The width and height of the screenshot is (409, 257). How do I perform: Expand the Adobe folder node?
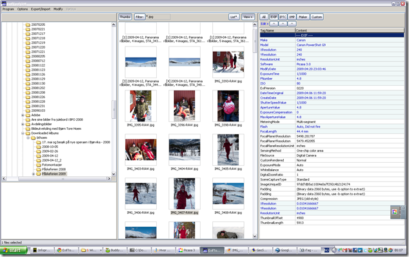23,115
